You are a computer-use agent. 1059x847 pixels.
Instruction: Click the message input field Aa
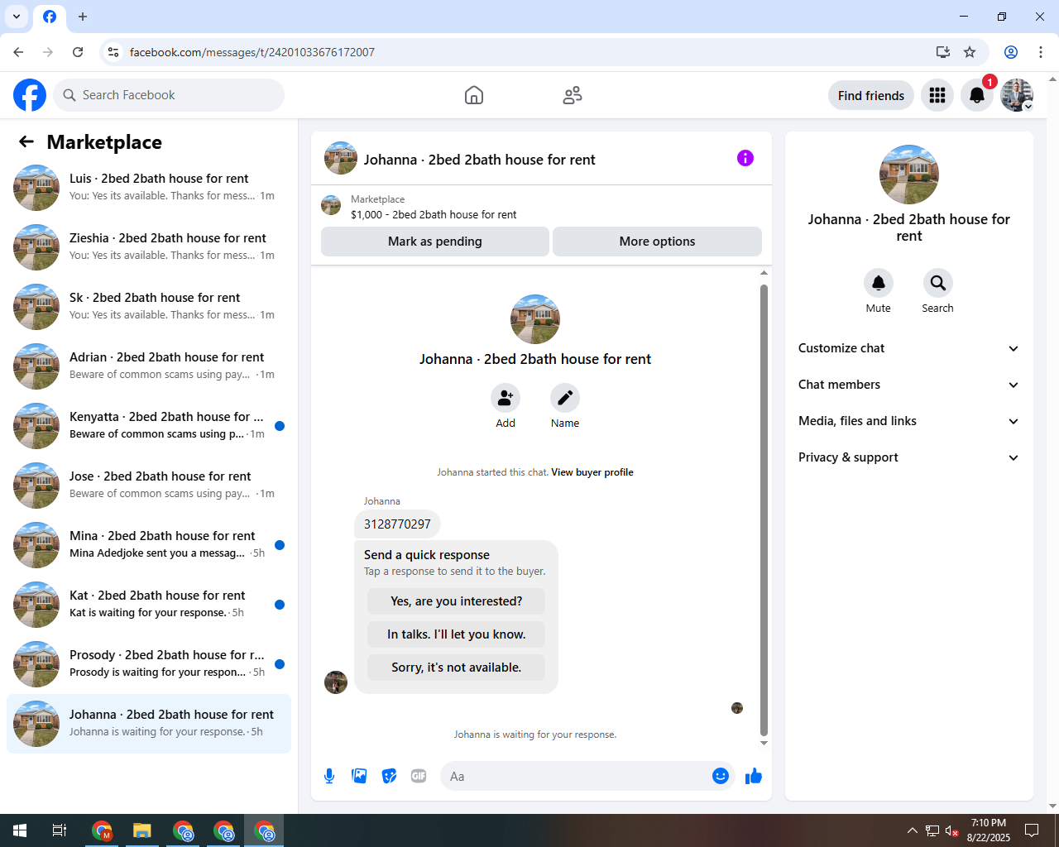coord(575,776)
